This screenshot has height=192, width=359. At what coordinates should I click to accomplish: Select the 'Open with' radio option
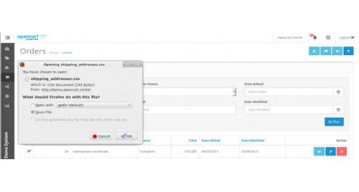coord(32,105)
